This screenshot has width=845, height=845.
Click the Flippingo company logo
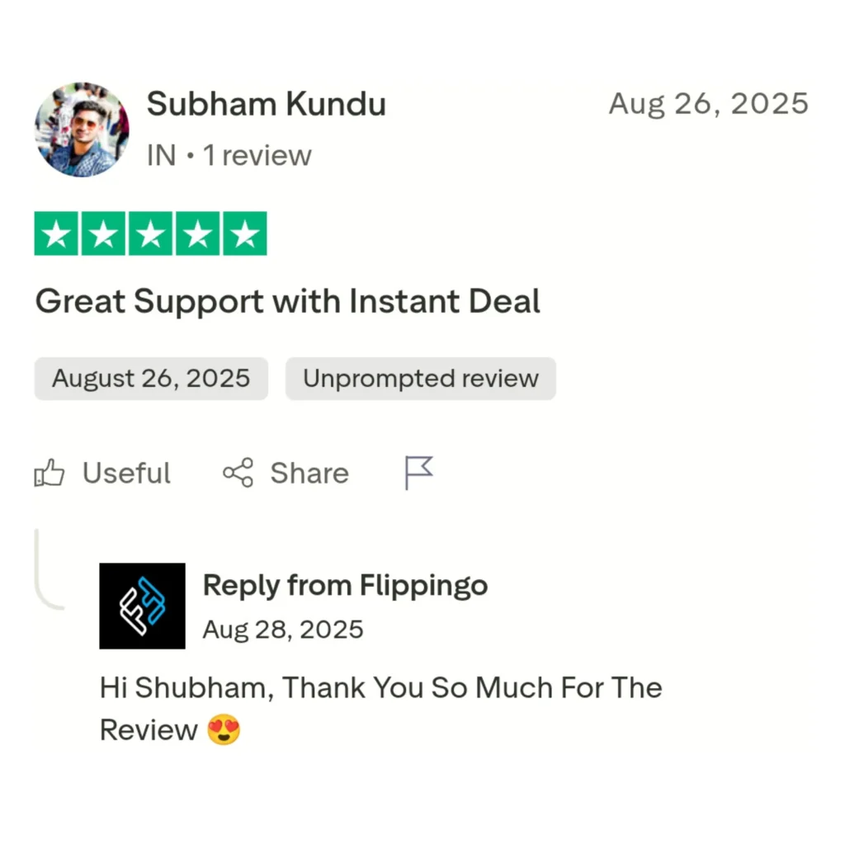tap(142, 606)
